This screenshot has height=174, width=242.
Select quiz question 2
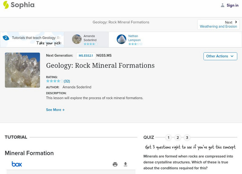pos(178,138)
